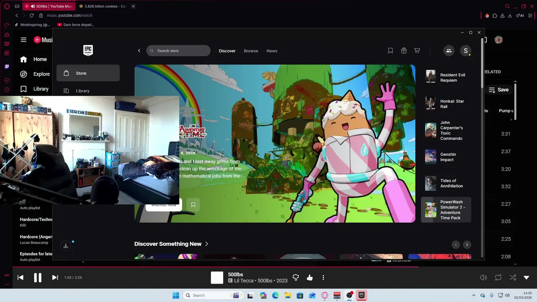
Task: Select Resident Evil Requiem in featured list
Action: tap(446, 78)
